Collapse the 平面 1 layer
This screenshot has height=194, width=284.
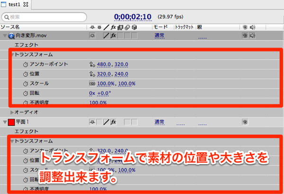point(5,122)
